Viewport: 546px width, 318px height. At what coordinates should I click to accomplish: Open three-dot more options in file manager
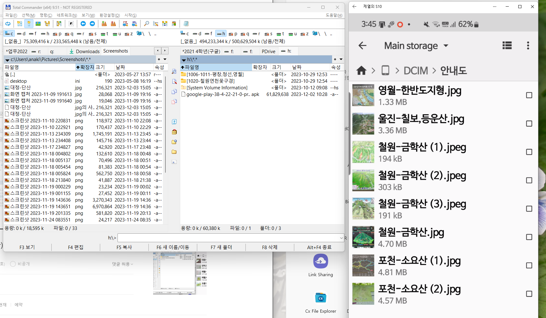(x=528, y=46)
